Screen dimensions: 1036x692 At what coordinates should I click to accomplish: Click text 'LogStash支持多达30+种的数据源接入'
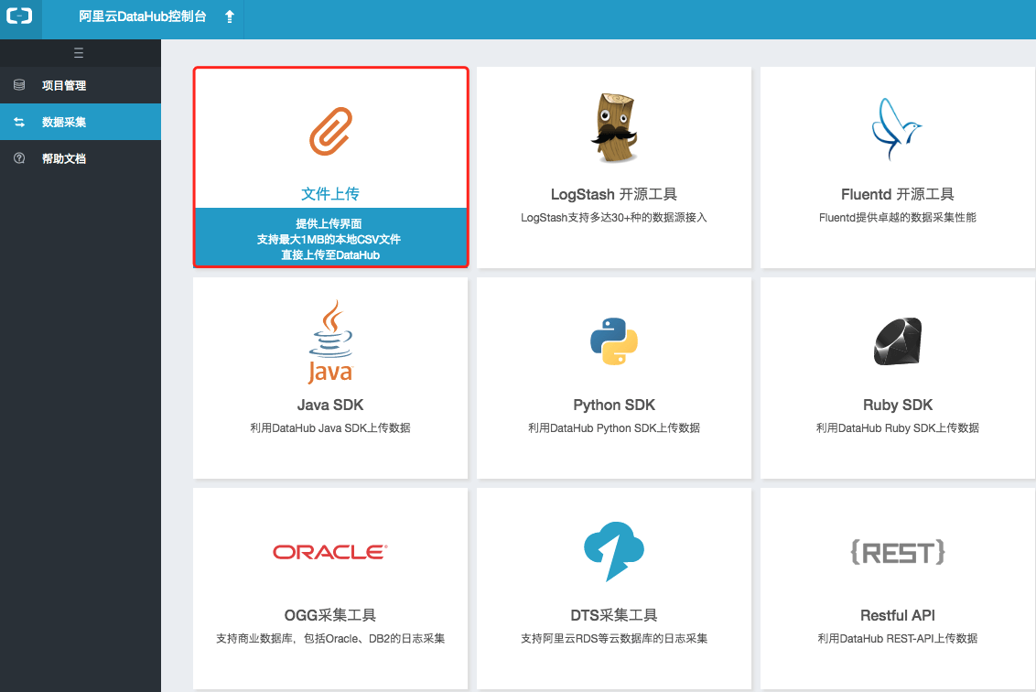614,218
